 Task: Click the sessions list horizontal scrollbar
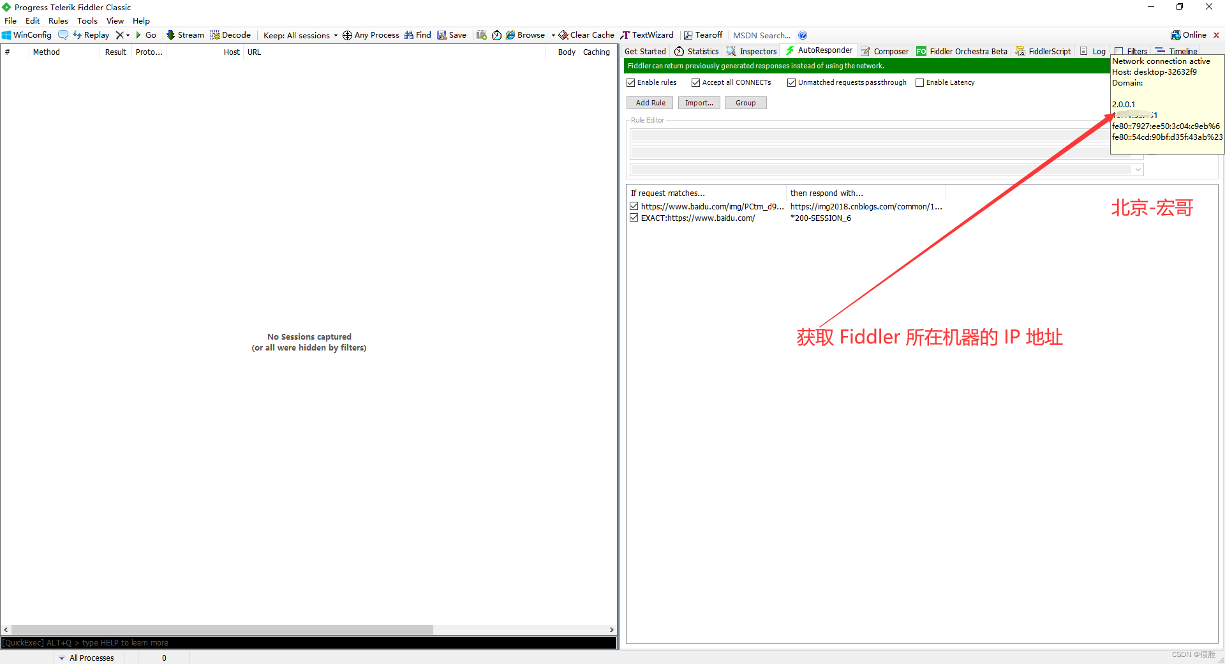pyautogui.click(x=222, y=630)
